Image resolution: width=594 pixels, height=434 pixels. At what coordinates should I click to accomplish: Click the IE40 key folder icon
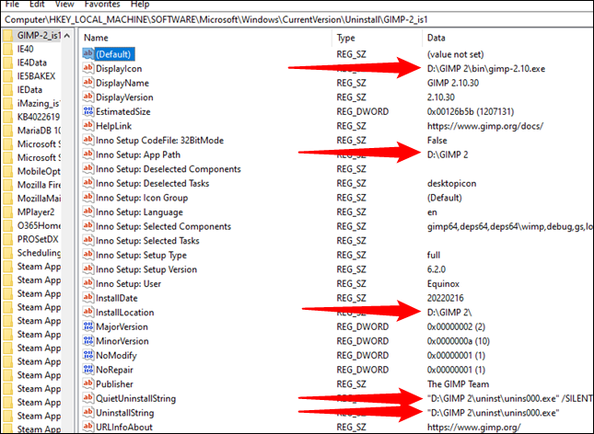[7, 49]
